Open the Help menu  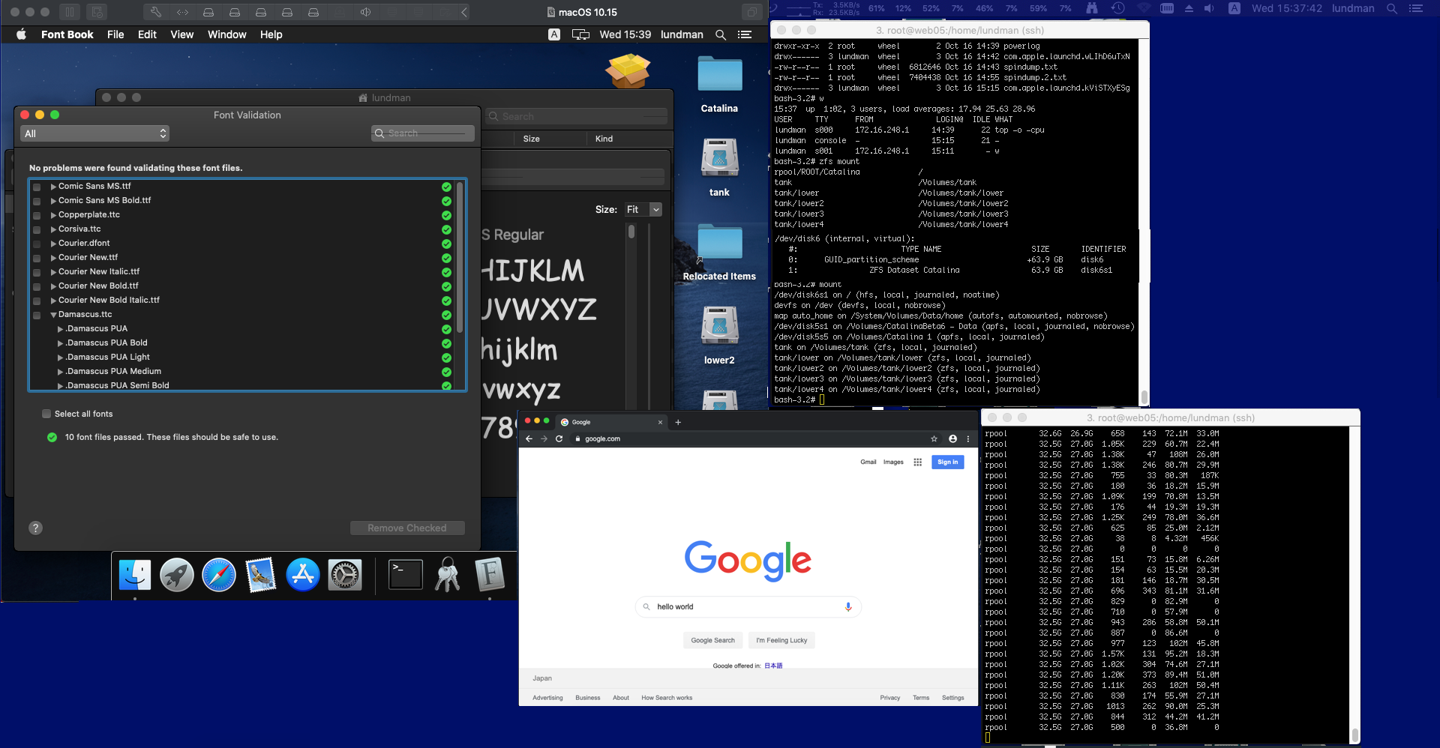(x=271, y=34)
